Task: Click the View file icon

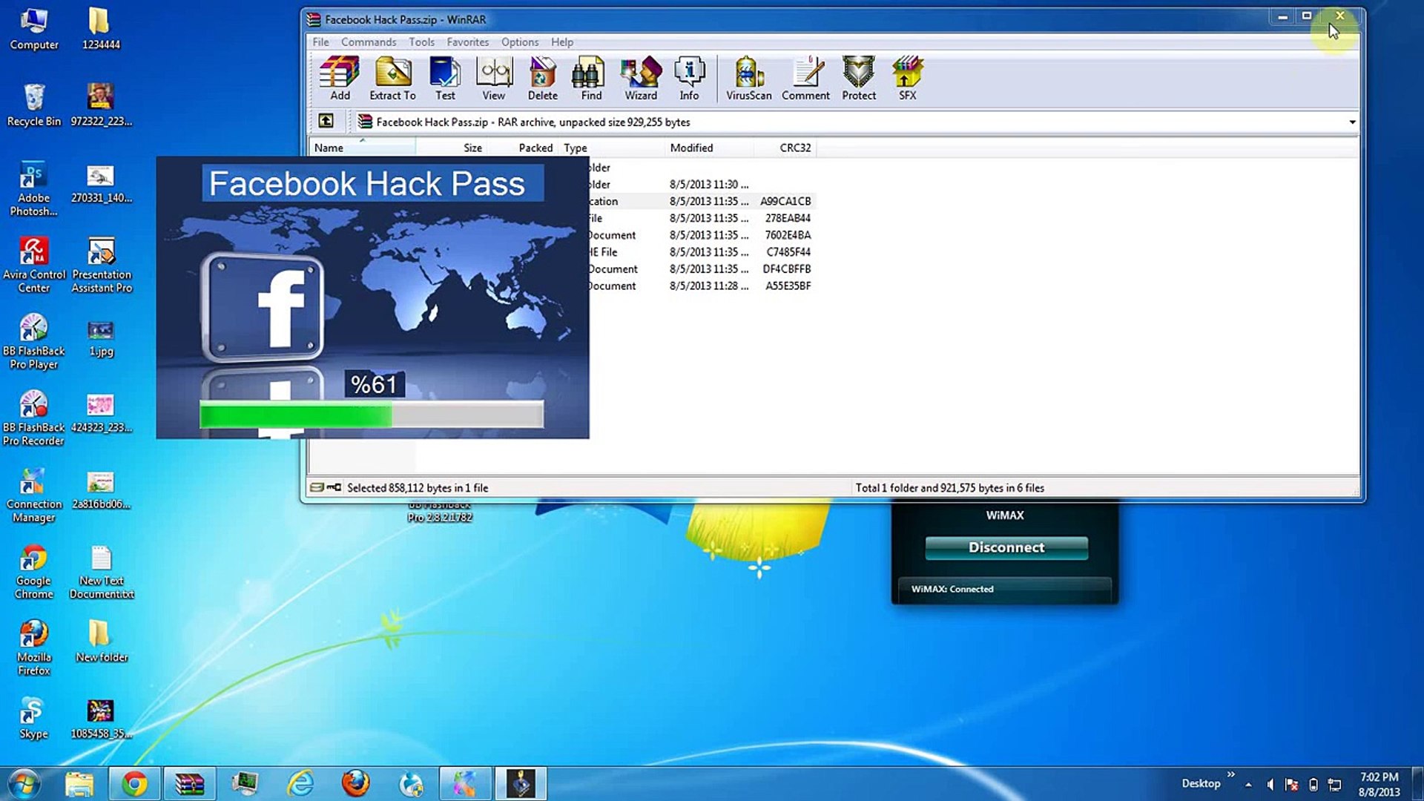Action: point(493,78)
